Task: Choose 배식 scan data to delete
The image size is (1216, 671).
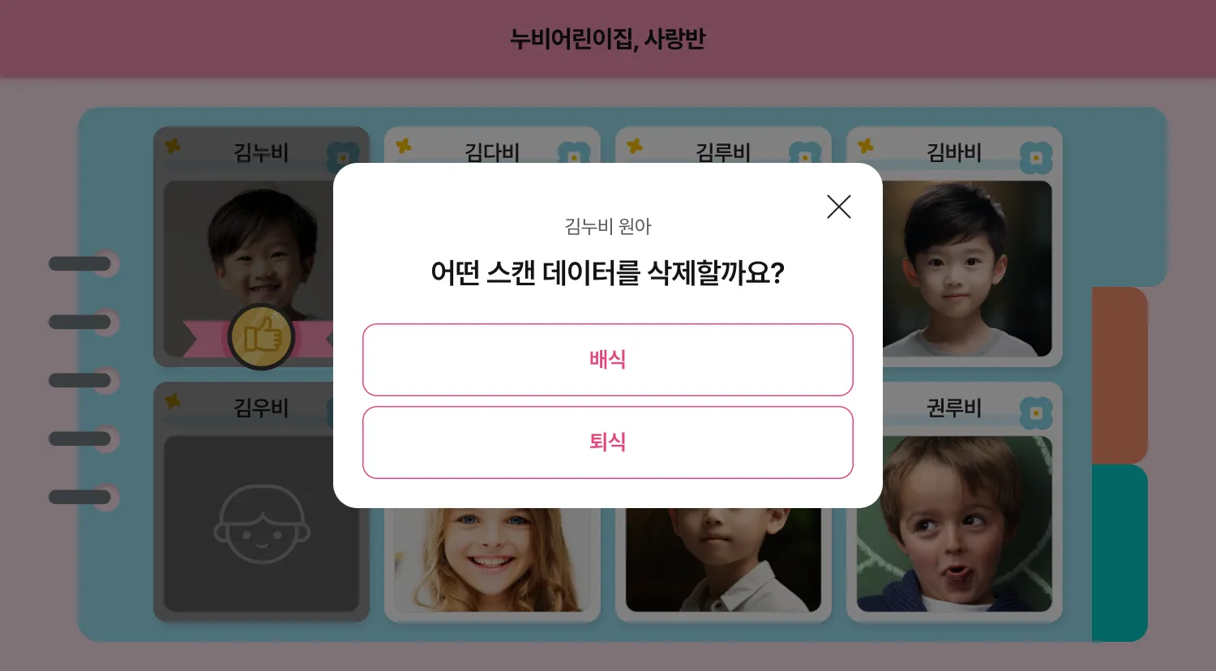Action: pyautogui.click(x=608, y=360)
